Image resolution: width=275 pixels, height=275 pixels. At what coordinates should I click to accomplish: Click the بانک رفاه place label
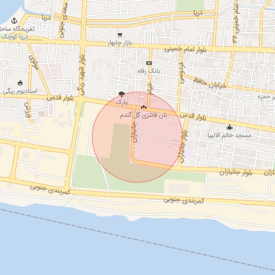pos(149,71)
